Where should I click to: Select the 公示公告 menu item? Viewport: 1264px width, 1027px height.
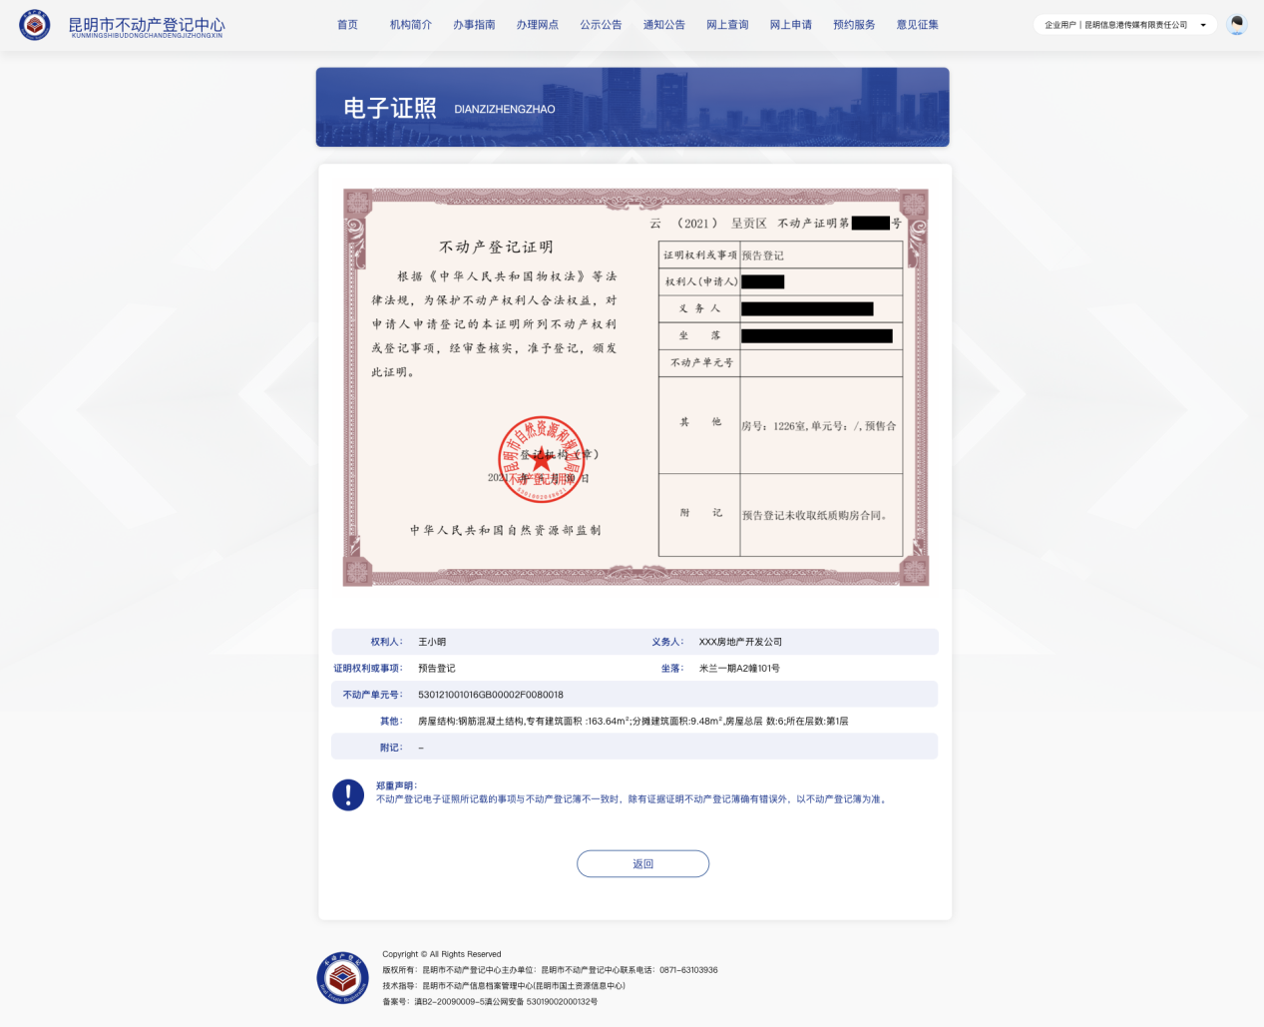[x=601, y=25]
